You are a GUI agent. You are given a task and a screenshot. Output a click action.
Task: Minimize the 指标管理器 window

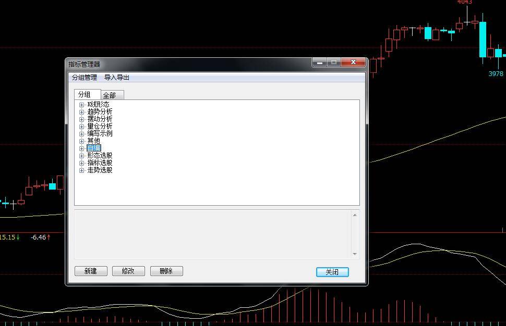[x=319, y=62]
